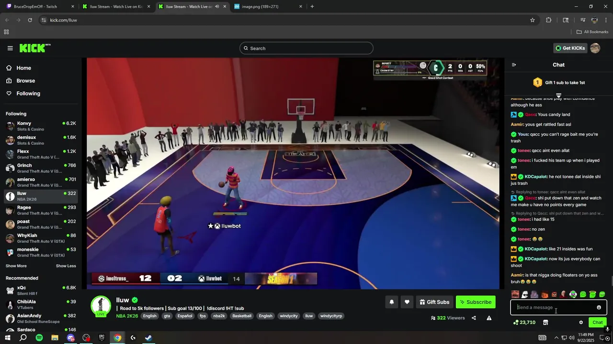613x344 pixels.
Task: Open the Kick hamburger menu
Action: point(10,48)
